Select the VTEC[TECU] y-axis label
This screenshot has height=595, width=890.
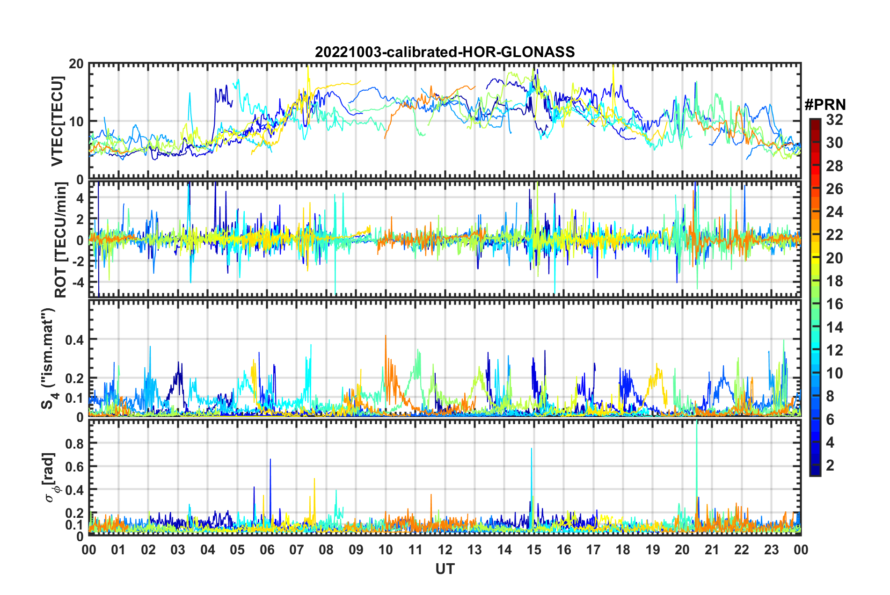[x=57, y=122]
